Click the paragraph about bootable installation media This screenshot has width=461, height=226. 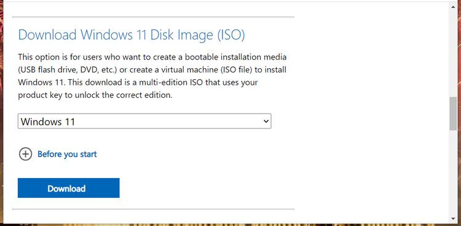tap(152, 76)
